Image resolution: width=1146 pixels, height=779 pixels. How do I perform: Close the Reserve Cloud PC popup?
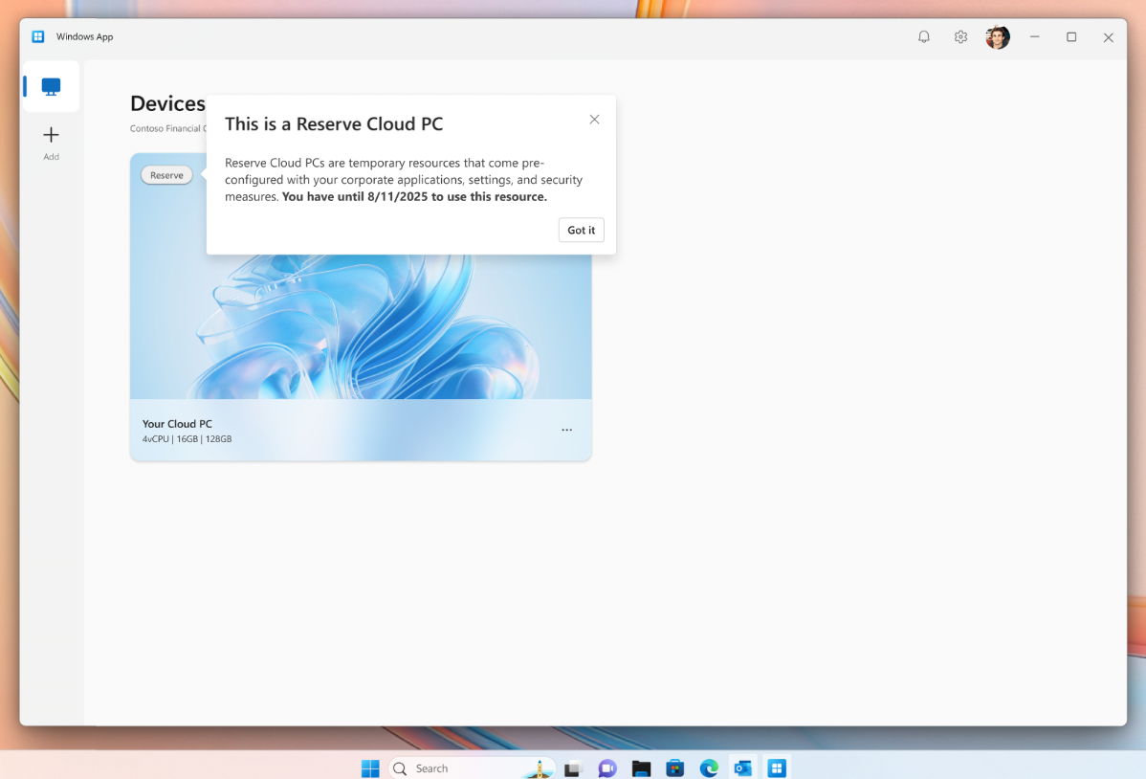pos(594,119)
